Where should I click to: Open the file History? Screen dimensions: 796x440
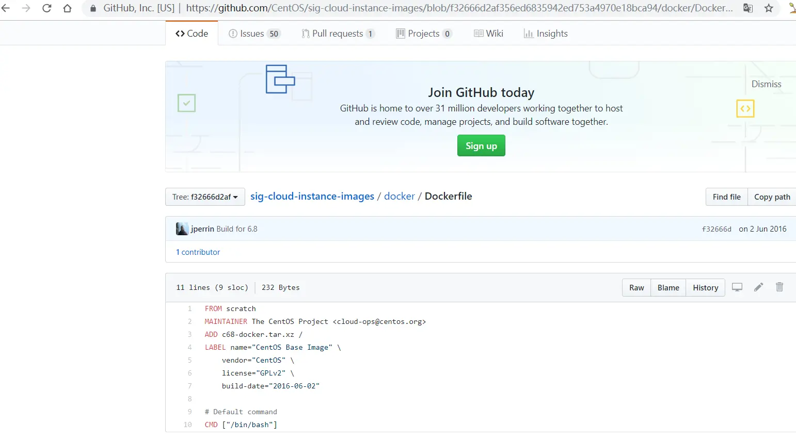click(706, 287)
